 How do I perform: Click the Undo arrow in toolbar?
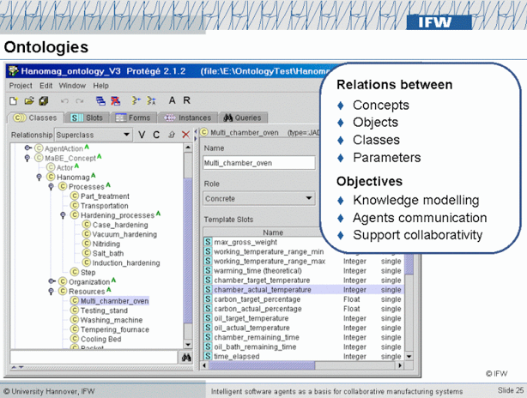[65, 101]
